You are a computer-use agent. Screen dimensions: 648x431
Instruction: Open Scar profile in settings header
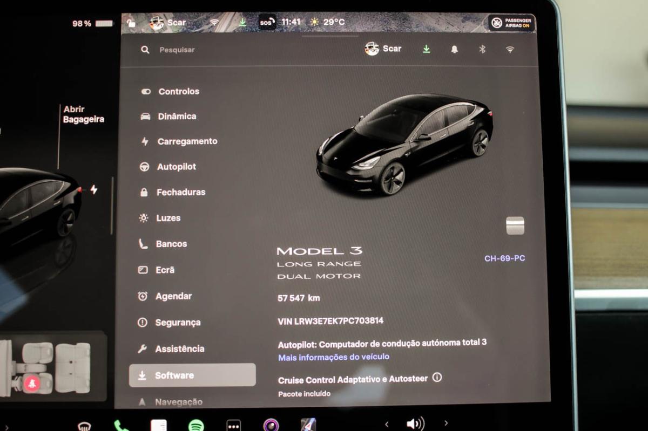pyautogui.click(x=383, y=49)
